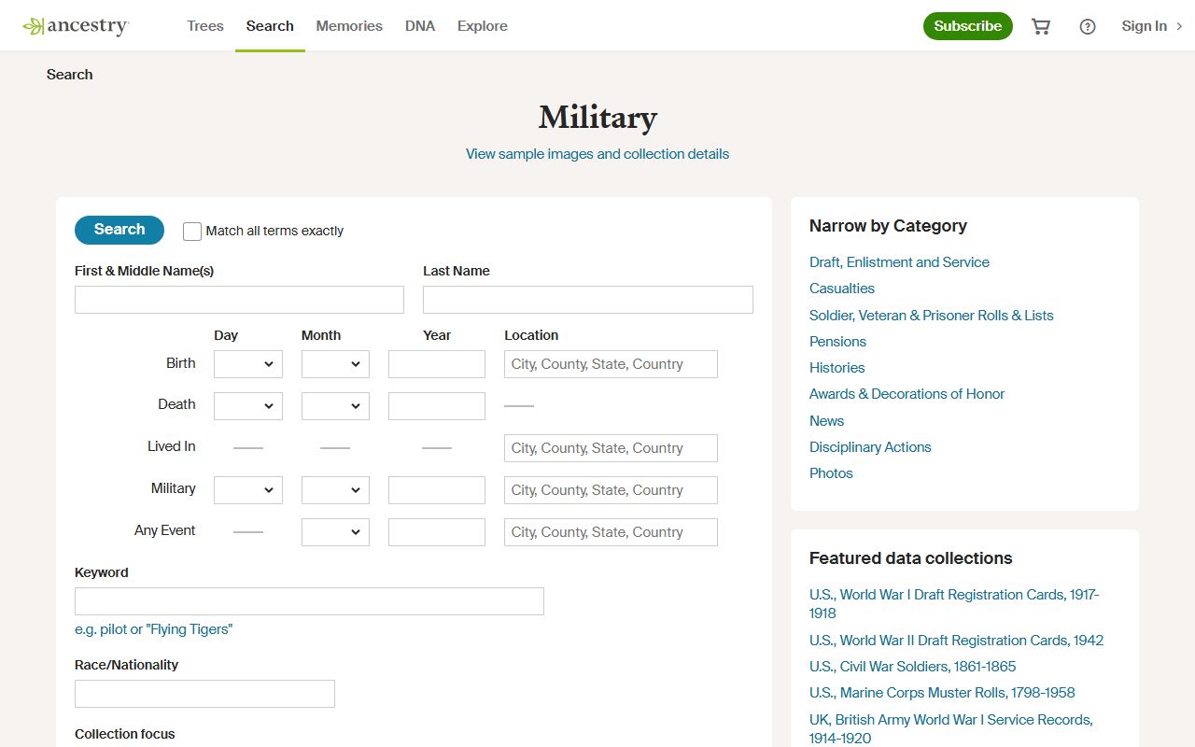The height and width of the screenshot is (747, 1195).
Task: Open the Trees menu
Action: 205,26
